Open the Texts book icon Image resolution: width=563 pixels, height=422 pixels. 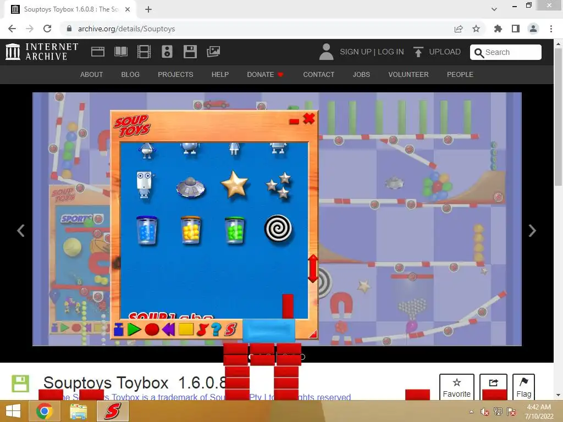point(120,52)
